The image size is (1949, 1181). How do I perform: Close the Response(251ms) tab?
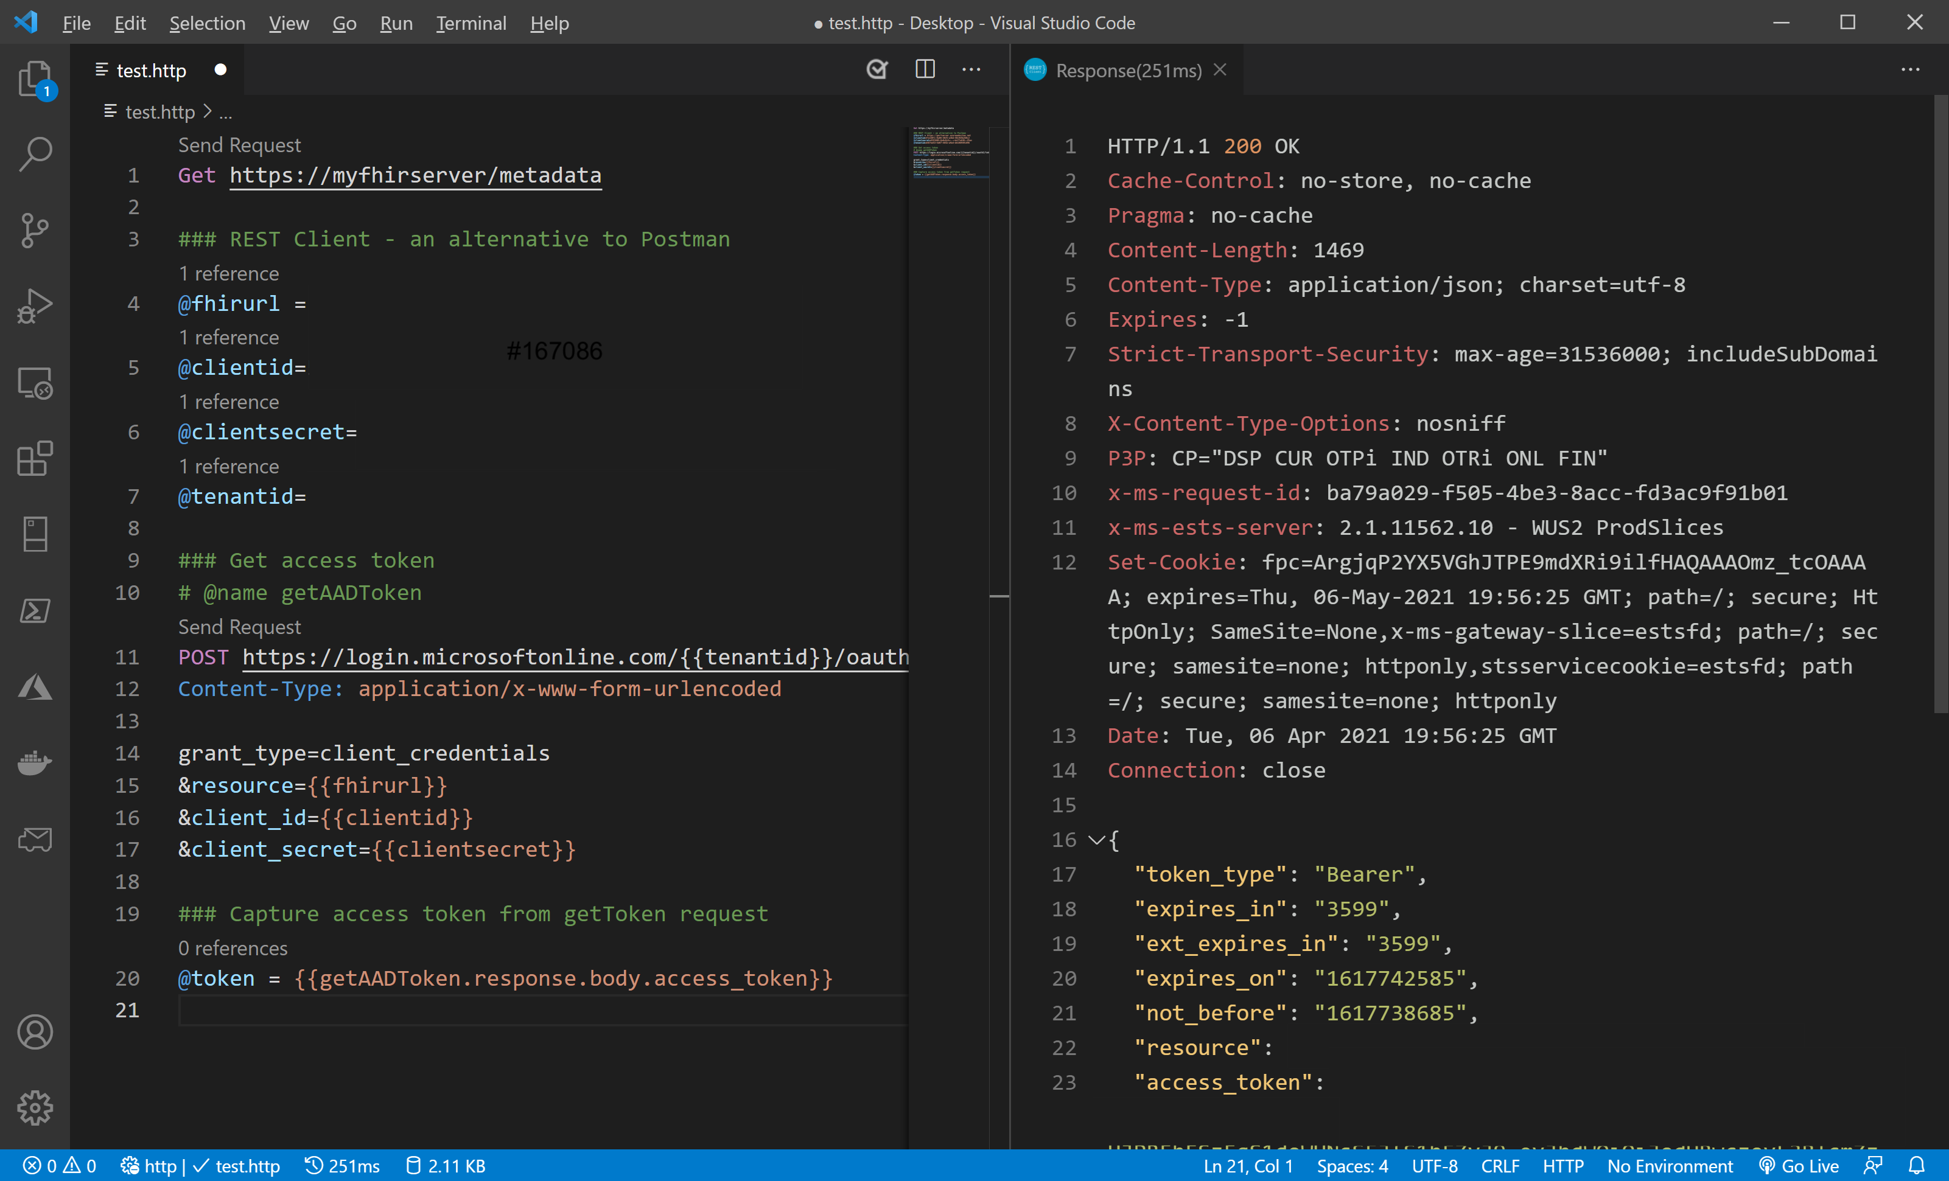click(1220, 69)
